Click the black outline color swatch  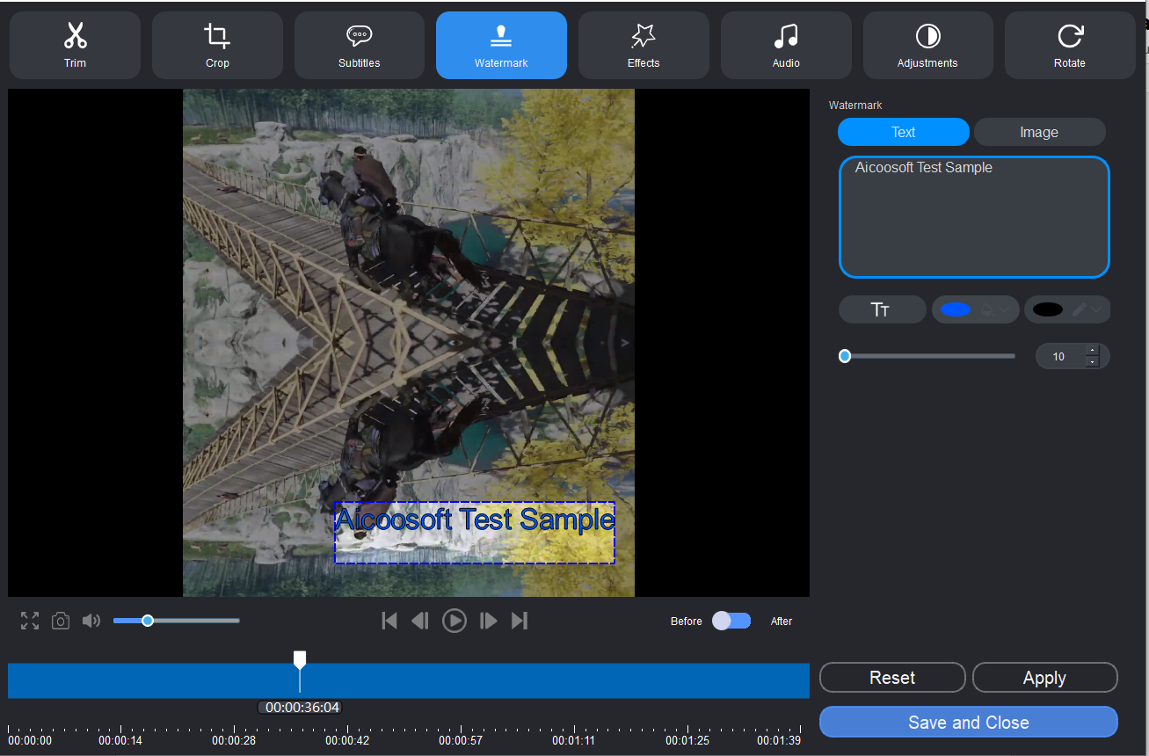tap(1048, 309)
